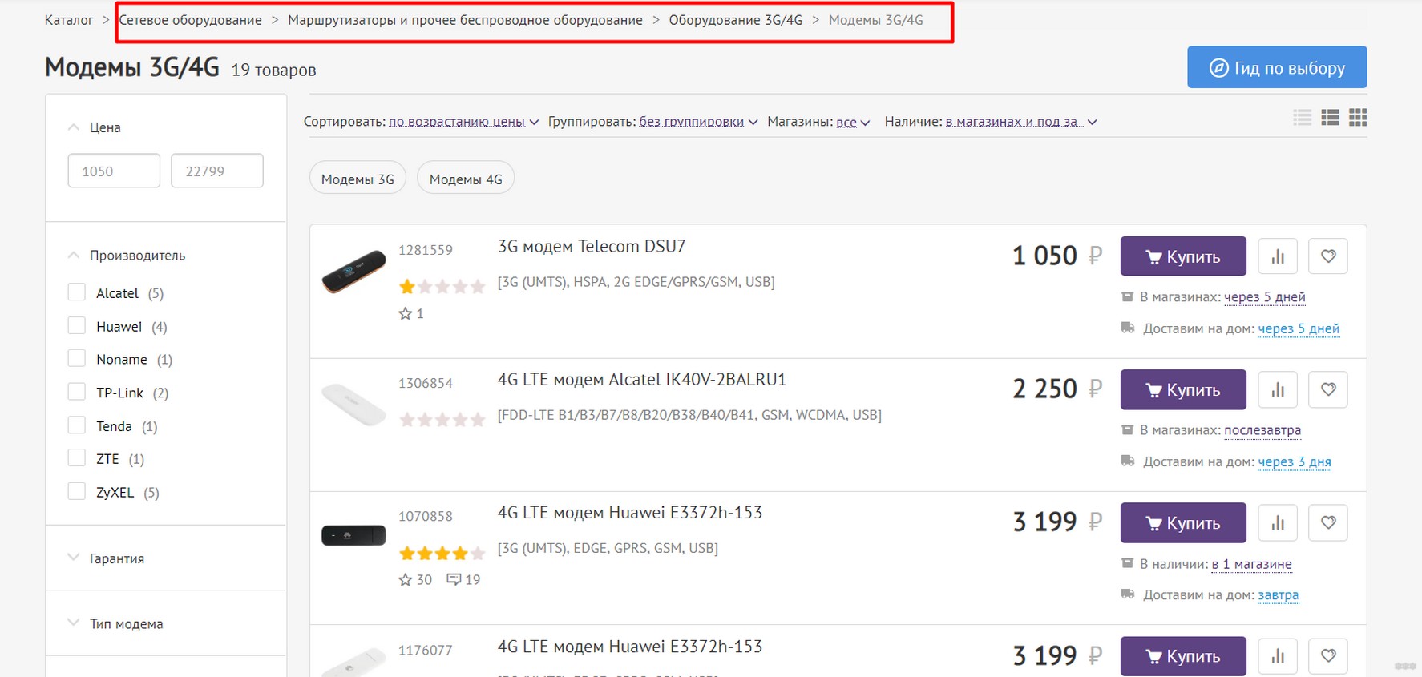Open white Alcatel modem thumbnail
Viewport: 1422px width, 677px height.
[353, 404]
